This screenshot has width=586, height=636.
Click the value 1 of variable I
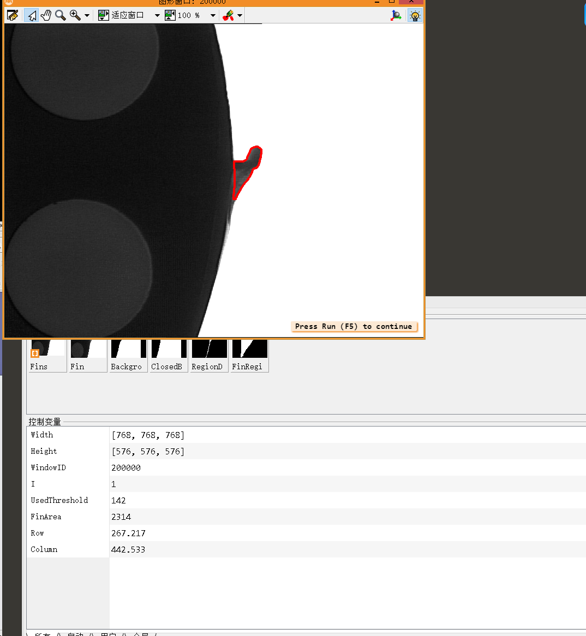[x=113, y=484]
